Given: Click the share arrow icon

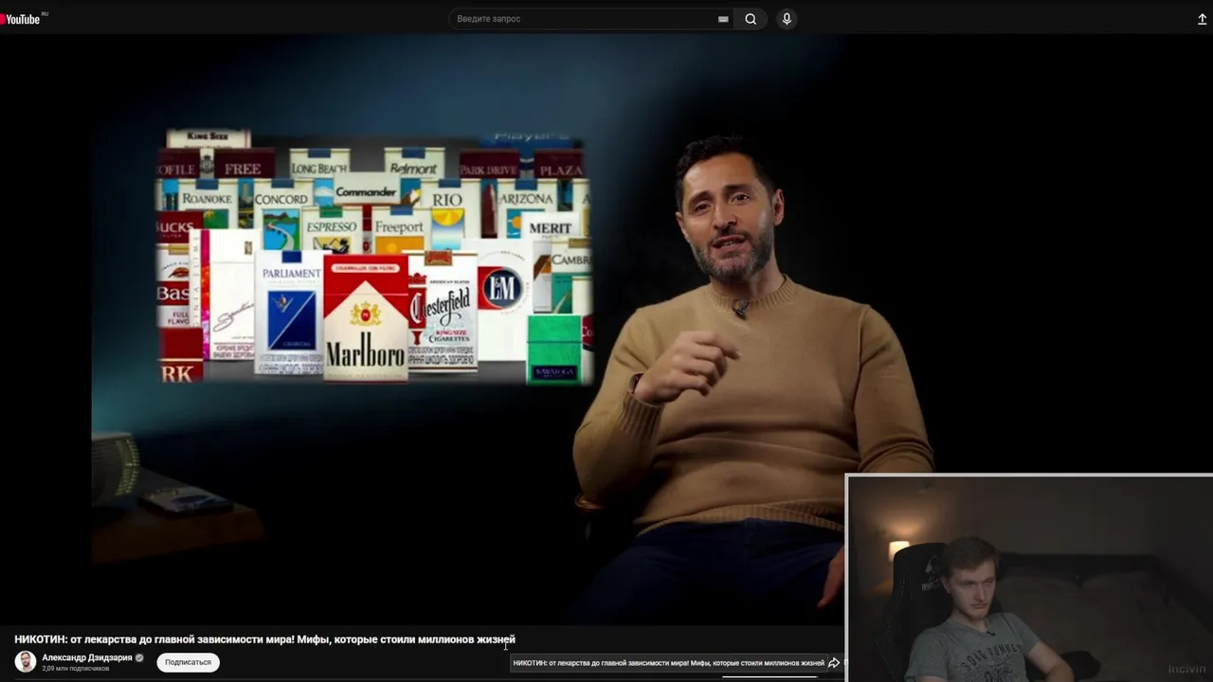Looking at the screenshot, I should 834,663.
